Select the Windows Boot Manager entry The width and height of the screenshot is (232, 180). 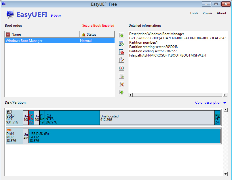60,41
